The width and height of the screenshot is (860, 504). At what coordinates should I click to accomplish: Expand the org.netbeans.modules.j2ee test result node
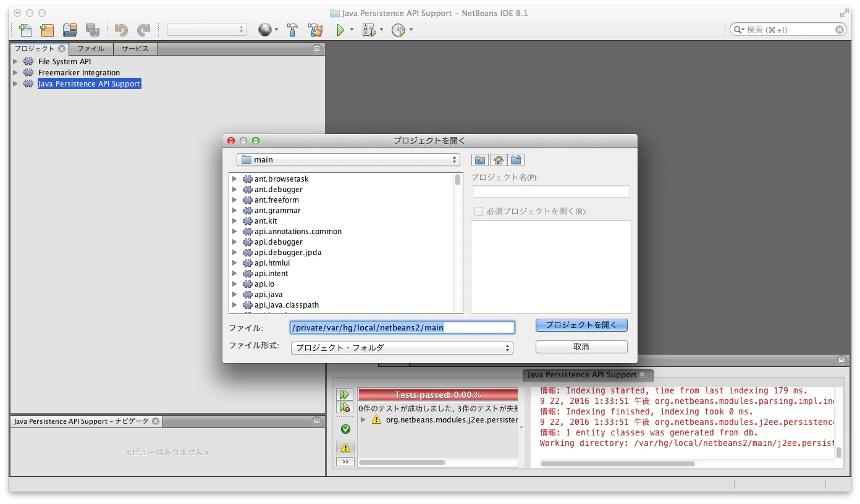363,419
